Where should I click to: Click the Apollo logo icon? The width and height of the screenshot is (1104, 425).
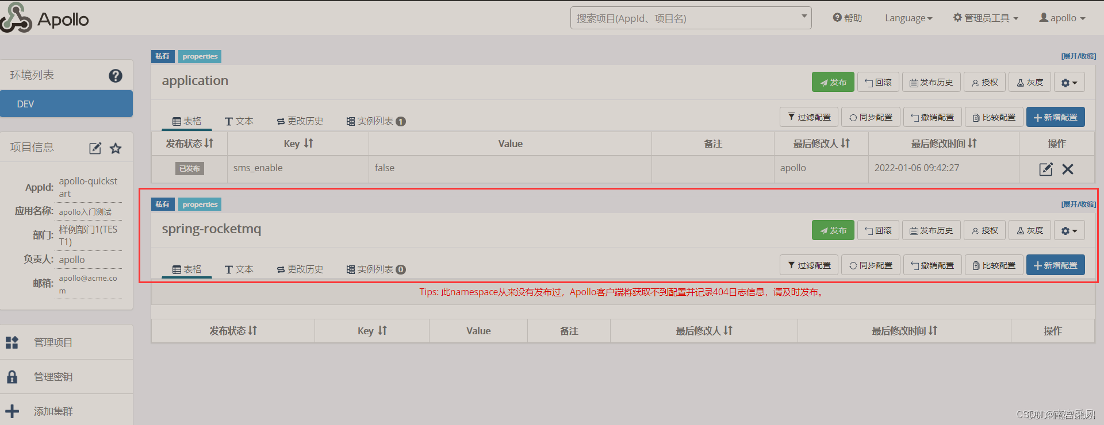[x=16, y=18]
